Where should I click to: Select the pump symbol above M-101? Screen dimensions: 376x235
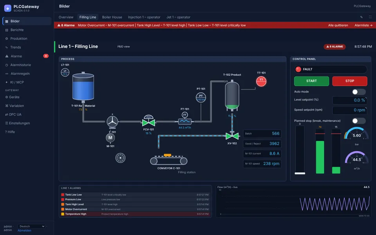point(112,121)
